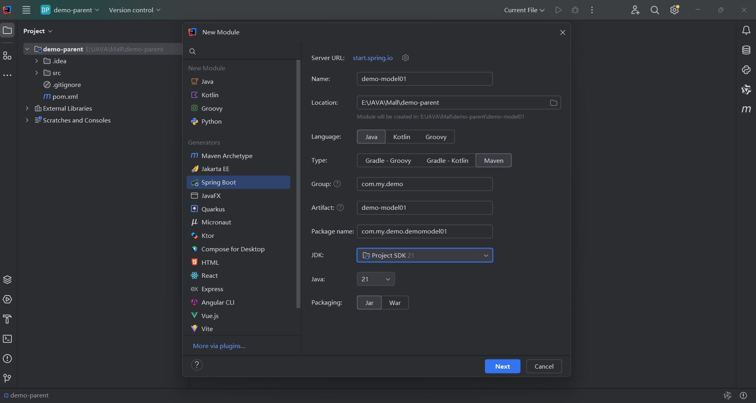Viewport: 756px width, 403px height.
Task: Open the Code With Me user icon
Action: (635, 10)
